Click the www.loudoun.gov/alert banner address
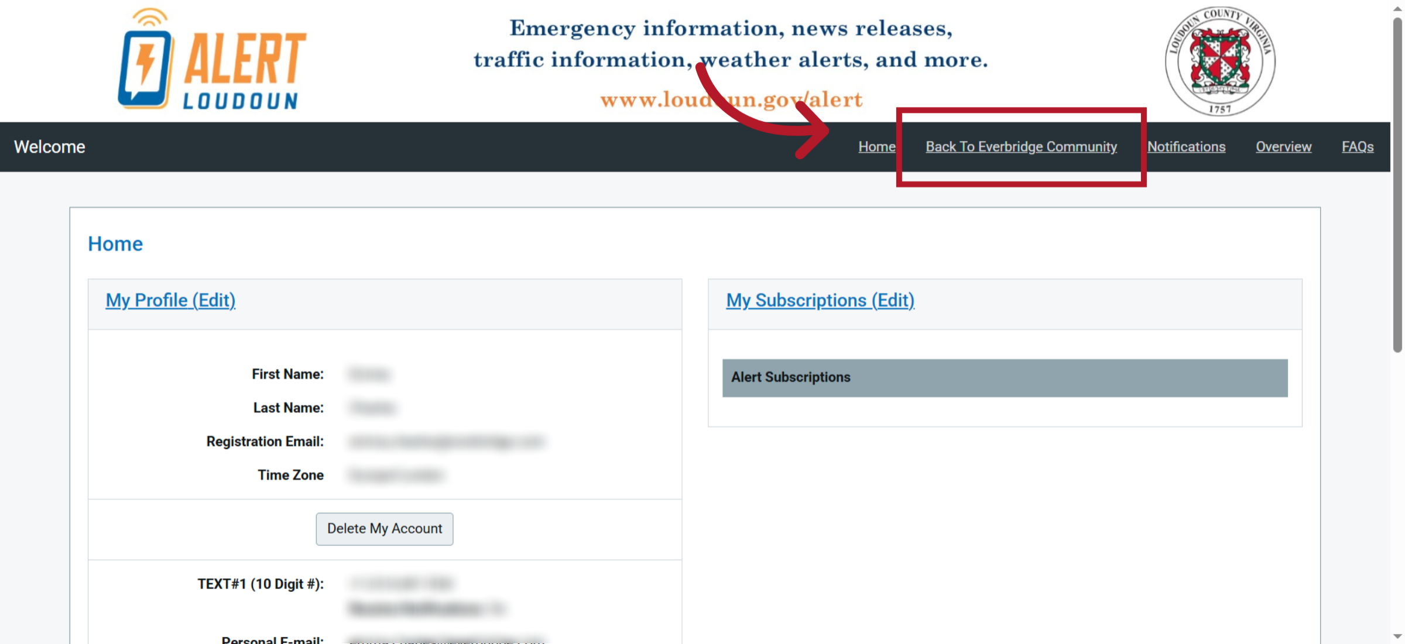The height and width of the screenshot is (644, 1405). 731,99
